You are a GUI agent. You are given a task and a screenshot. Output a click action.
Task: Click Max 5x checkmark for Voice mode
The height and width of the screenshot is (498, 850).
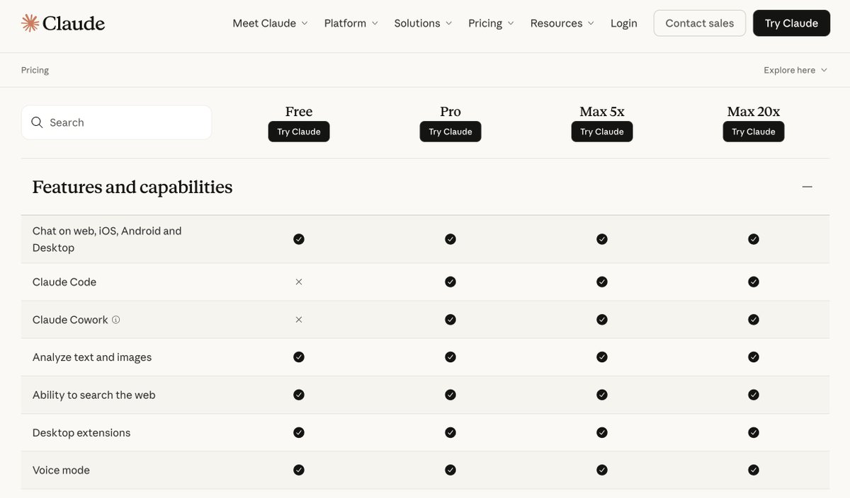[602, 470]
